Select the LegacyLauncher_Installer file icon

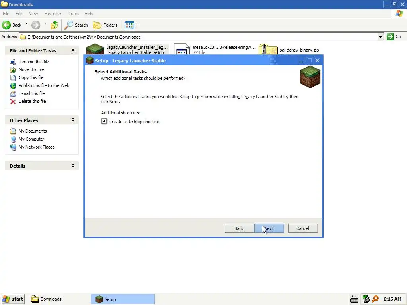(x=95, y=49)
